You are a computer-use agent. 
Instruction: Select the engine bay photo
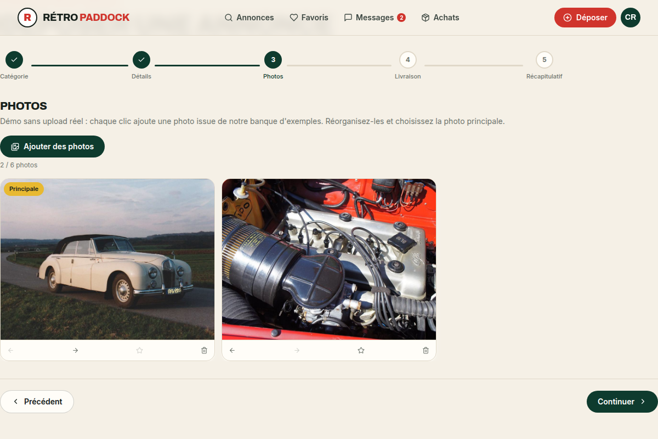pyautogui.click(x=329, y=259)
